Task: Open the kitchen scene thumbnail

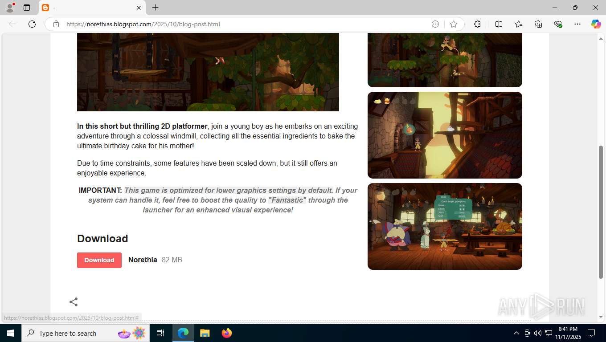Action: pos(445,226)
